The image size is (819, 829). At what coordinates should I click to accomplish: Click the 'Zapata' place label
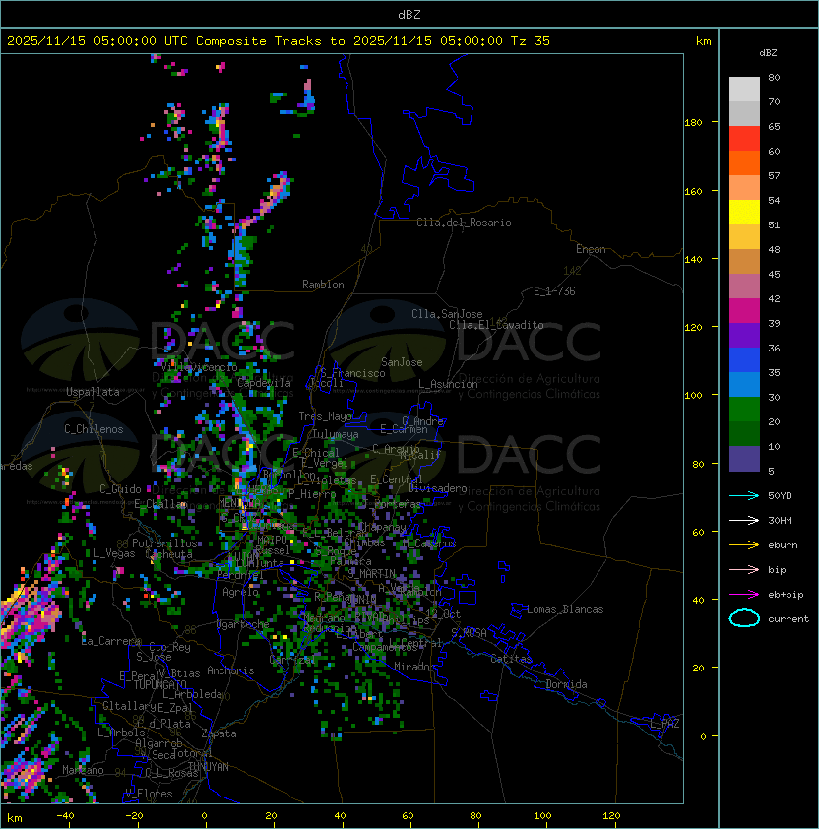click(219, 733)
